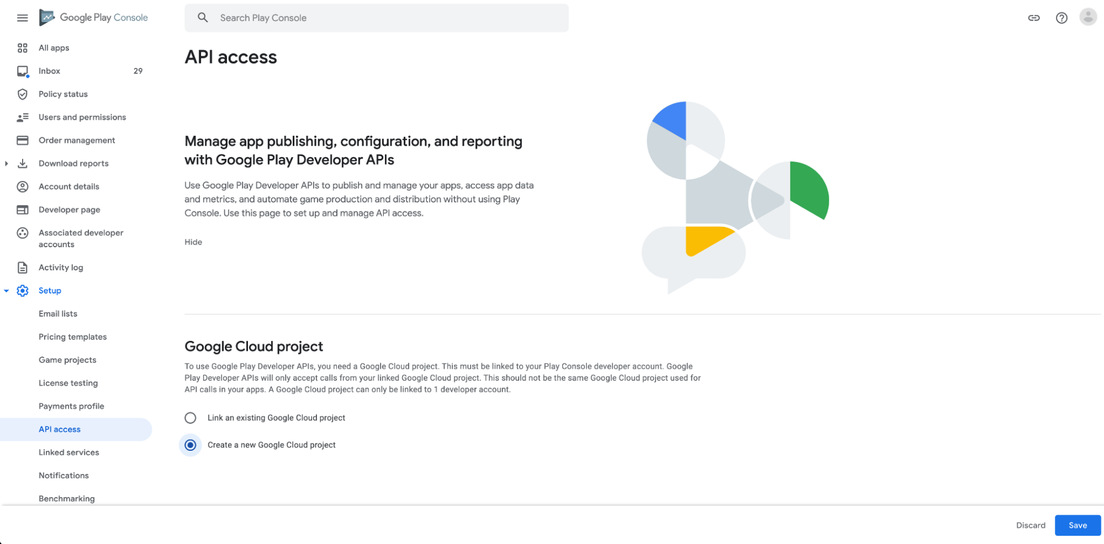Expand the Download reports section
Screen dimensions: 1104x544
pos(6,163)
